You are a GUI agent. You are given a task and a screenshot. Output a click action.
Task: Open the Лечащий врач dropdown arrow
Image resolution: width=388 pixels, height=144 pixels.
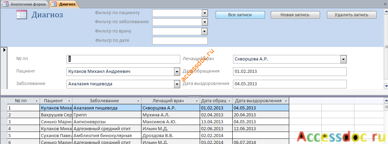[x=343, y=59]
